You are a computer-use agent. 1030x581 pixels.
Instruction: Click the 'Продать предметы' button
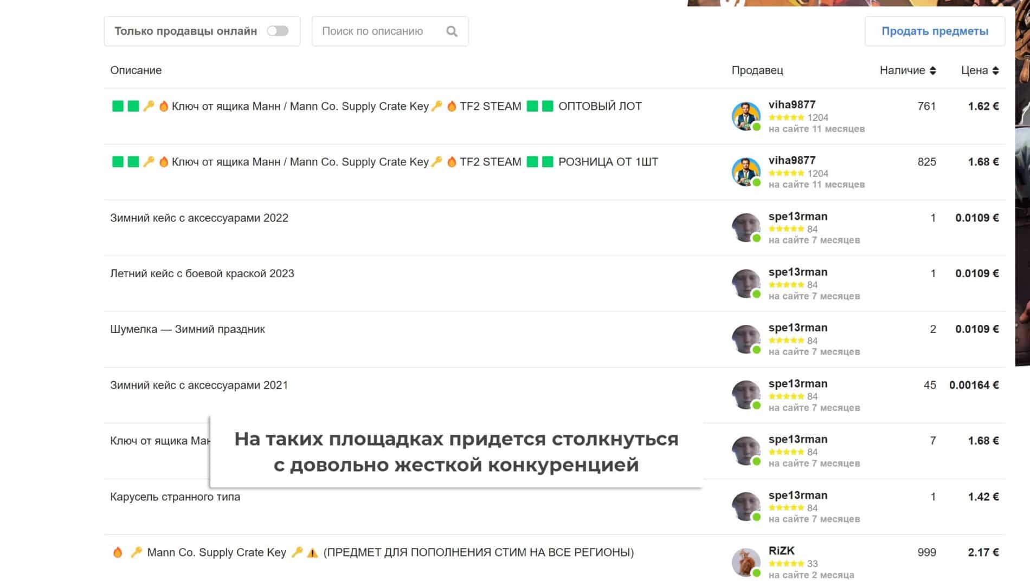(x=935, y=31)
